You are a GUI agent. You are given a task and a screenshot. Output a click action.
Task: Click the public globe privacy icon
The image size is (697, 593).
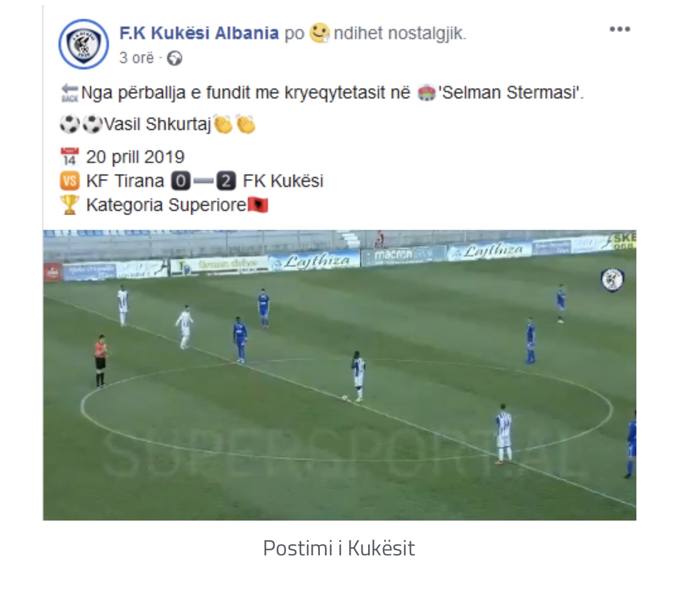point(175,58)
